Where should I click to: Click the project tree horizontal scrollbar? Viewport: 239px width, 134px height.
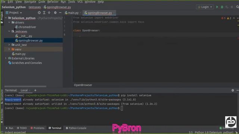click(x=25, y=86)
